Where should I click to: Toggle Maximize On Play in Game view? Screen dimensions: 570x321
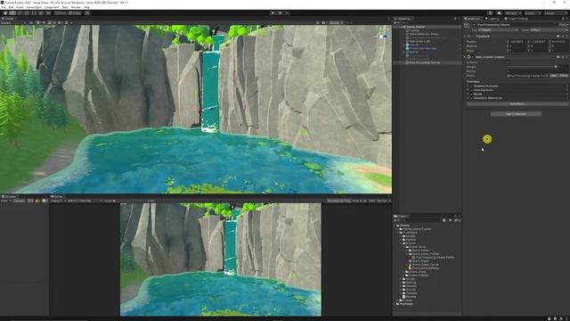(338, 201)
